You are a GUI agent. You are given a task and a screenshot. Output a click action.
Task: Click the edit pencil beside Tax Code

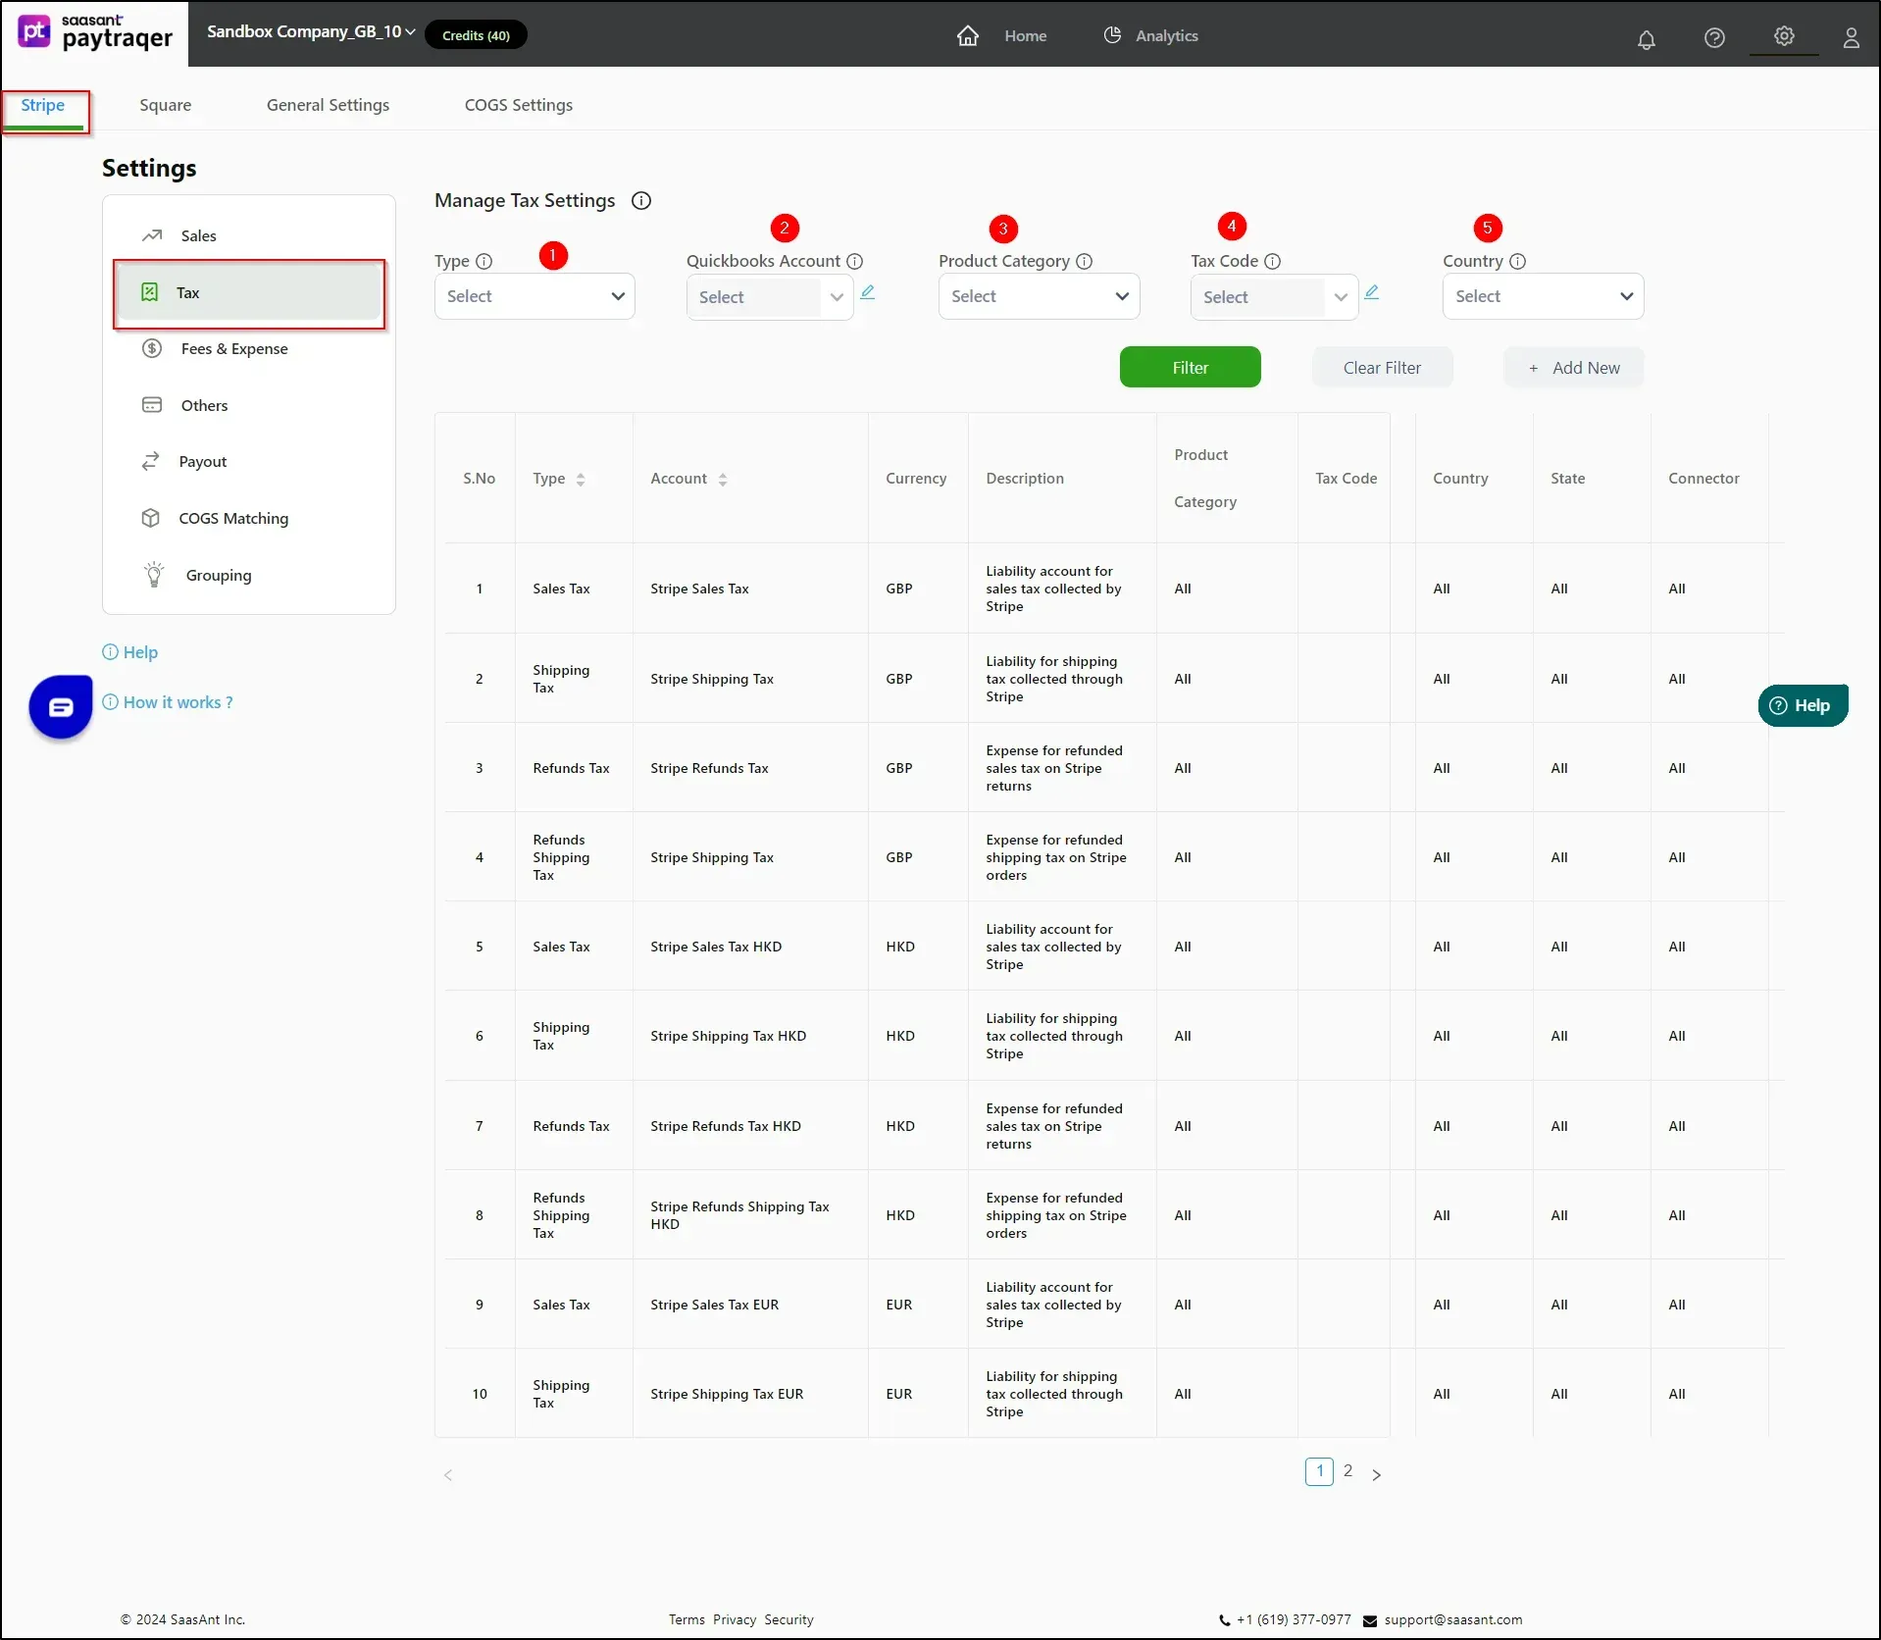[1372, 292]
